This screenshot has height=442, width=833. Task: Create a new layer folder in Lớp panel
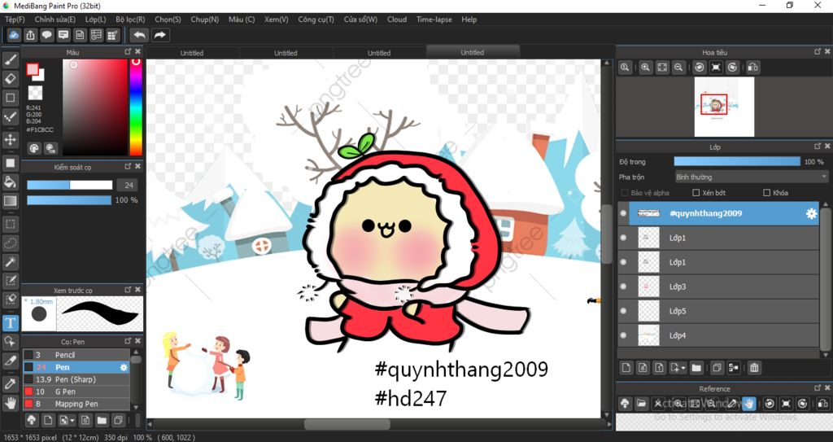[x=696, y=368]
